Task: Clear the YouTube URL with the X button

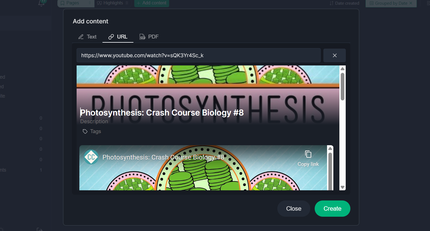Action: (334, 55)
